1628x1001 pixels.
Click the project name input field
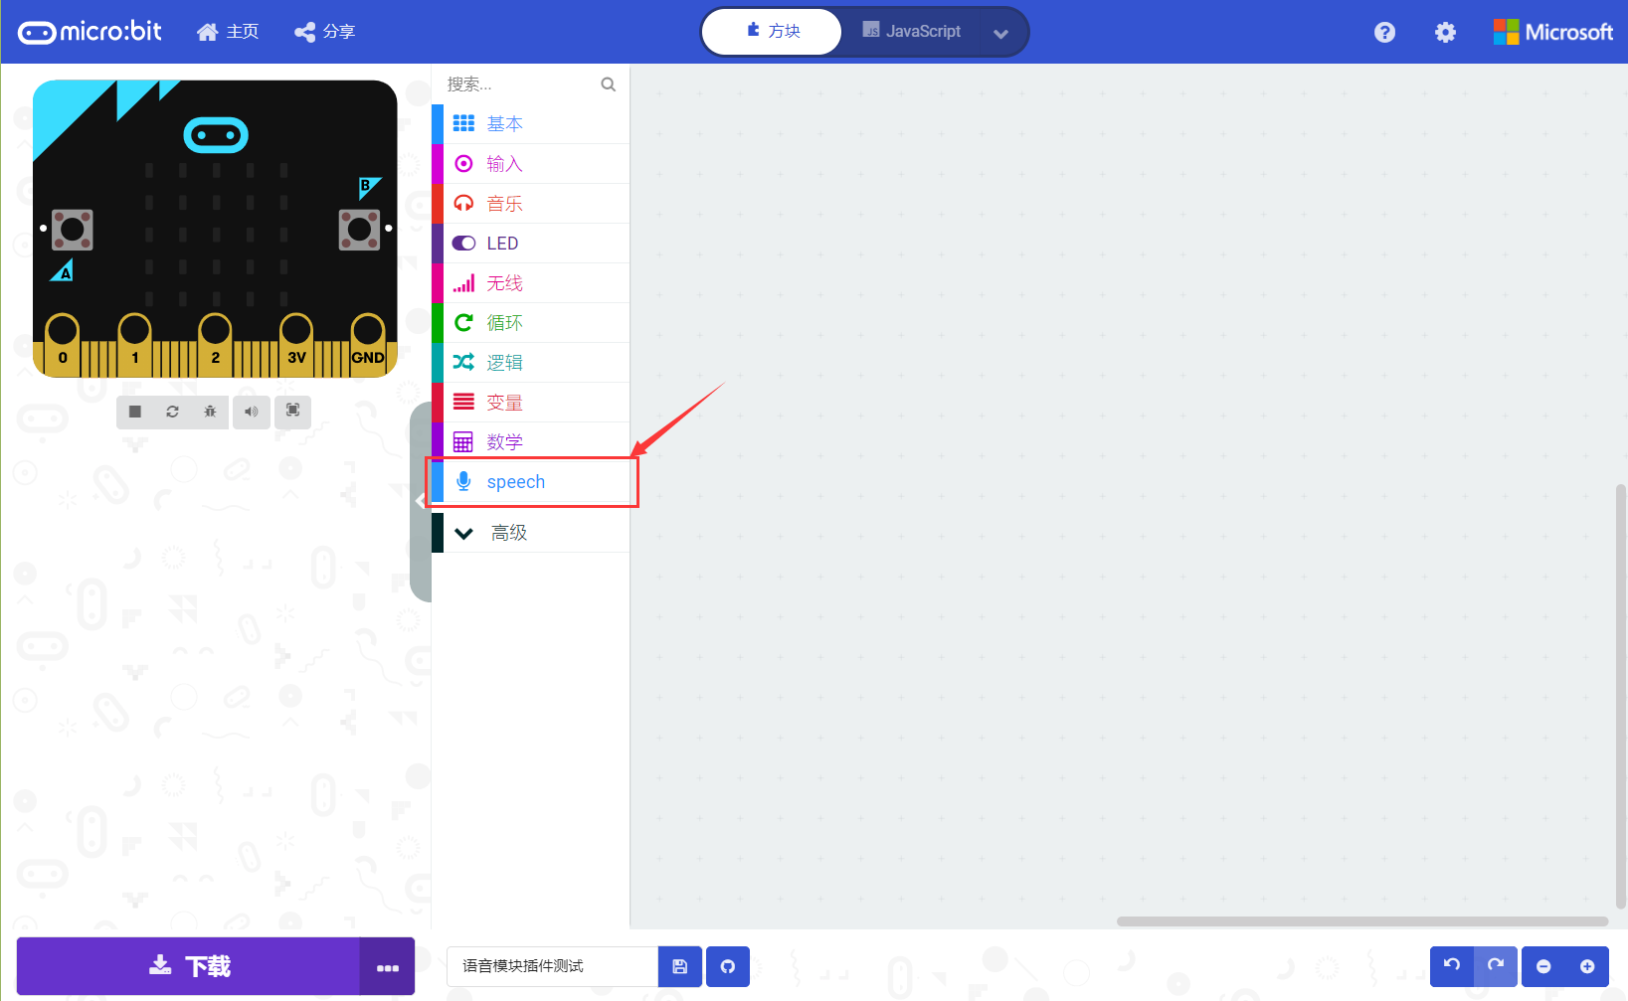(551, 965)
